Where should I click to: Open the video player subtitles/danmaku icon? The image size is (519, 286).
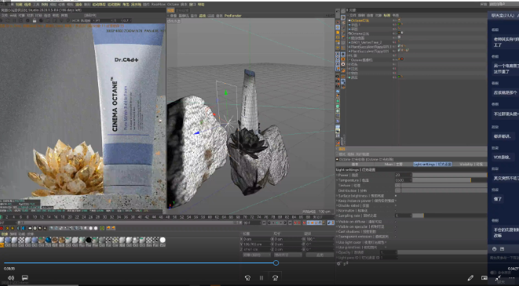(25, 277)
